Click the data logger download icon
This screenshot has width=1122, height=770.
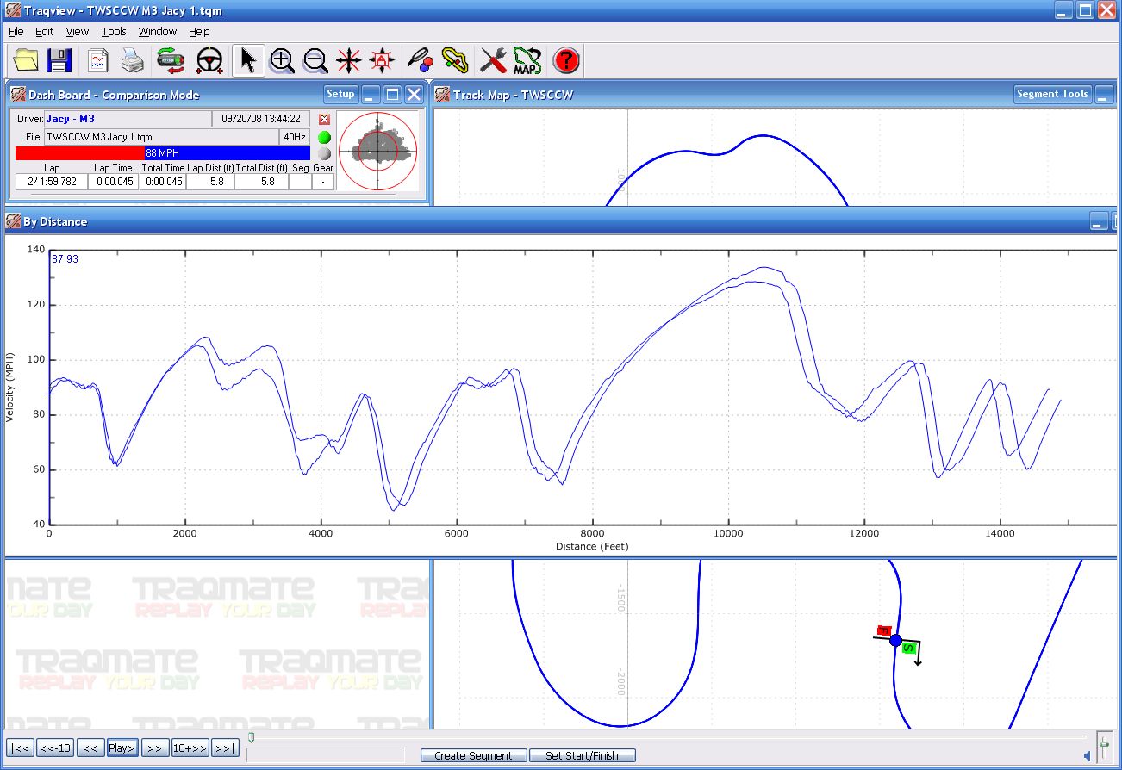(171, 60)
